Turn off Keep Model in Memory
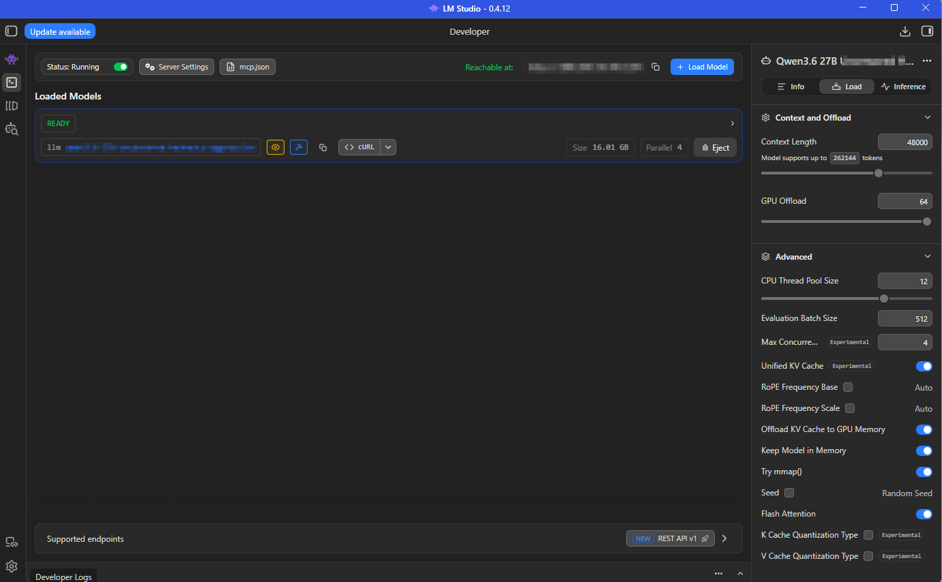 [924, 450]
